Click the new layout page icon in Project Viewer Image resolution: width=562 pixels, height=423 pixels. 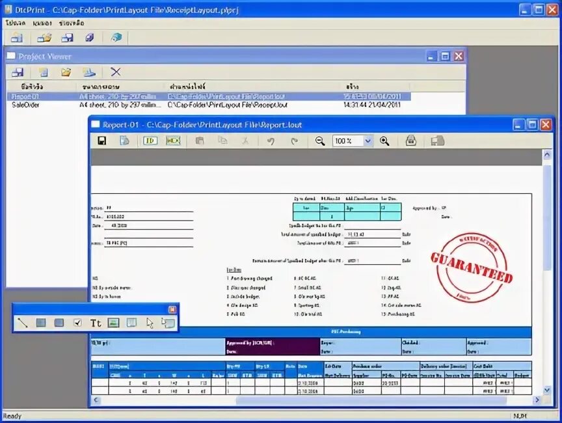(x=44, y=72)
